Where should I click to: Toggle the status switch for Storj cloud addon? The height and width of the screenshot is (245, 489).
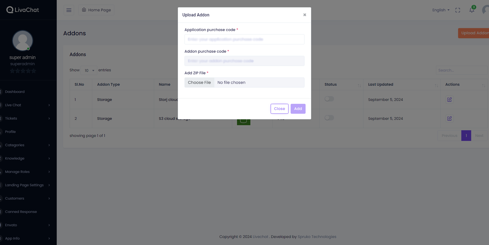tap(329, 99)
